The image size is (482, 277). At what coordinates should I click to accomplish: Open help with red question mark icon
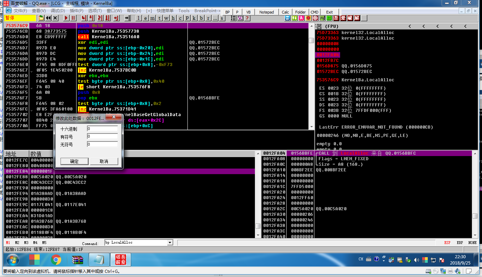[247, 18]
